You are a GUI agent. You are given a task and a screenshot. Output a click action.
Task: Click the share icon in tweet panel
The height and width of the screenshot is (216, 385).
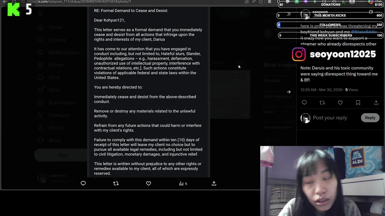(376, 103)
